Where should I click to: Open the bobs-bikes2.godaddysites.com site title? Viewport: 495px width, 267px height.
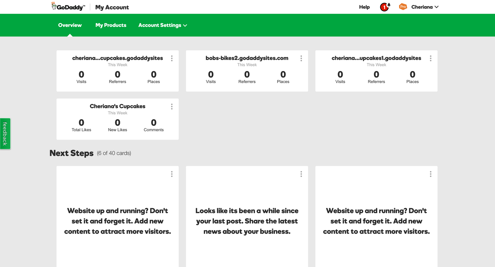coord(247,58)
